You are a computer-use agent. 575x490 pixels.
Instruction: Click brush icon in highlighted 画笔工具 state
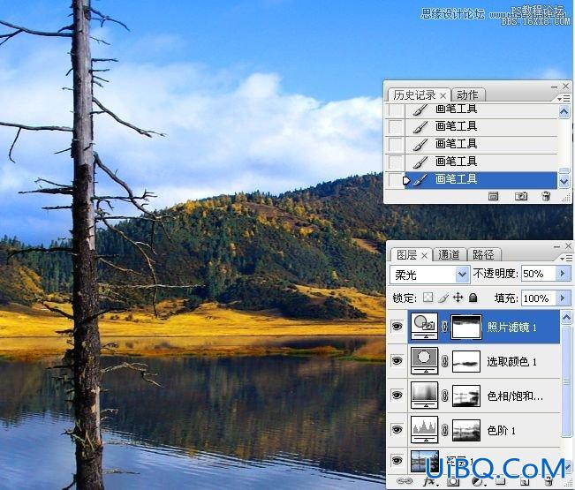tap(420, 180)
